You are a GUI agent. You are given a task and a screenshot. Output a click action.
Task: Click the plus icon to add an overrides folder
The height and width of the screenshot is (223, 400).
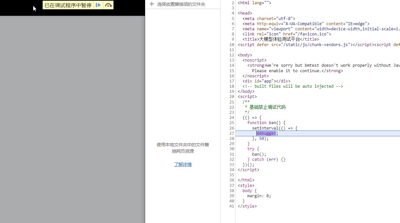[x=152, y=4]
